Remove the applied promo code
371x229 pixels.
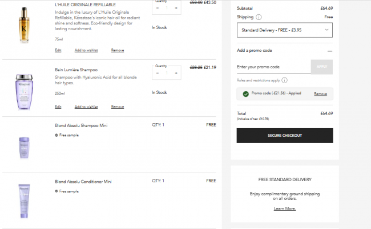[x=320, y=93]
